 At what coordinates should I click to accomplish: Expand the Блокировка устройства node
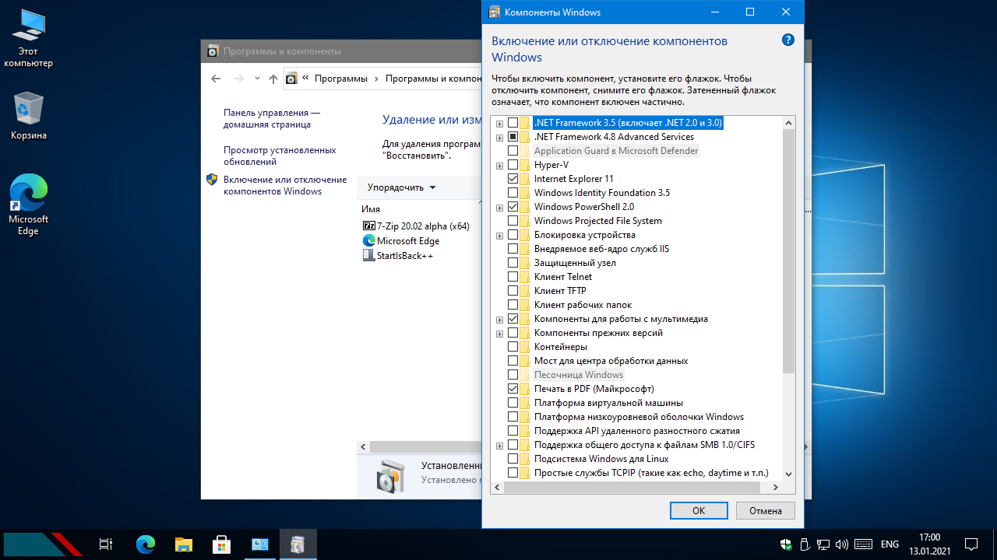click(x=499, y=235)
